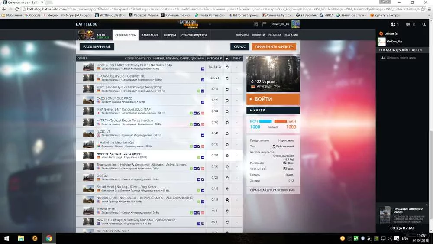Sort servers by ИГРОКИ column arrow
The height and width of the screenshot is (244, 433).
pyautogui.click(x=221, y=59)
